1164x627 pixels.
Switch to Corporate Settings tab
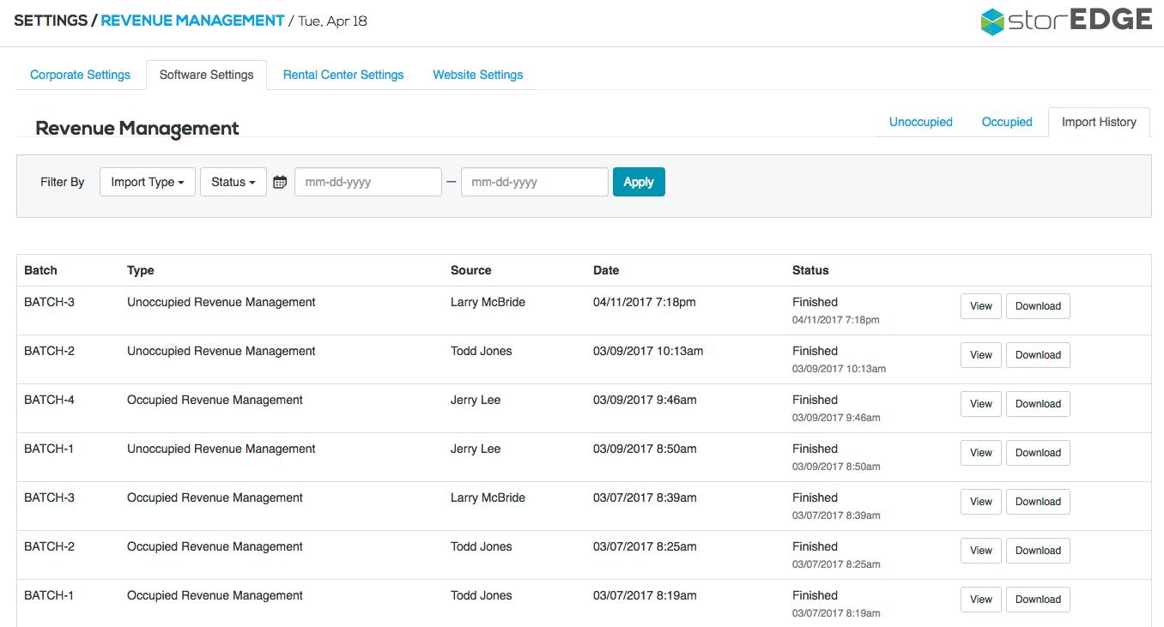click(80, 75)
